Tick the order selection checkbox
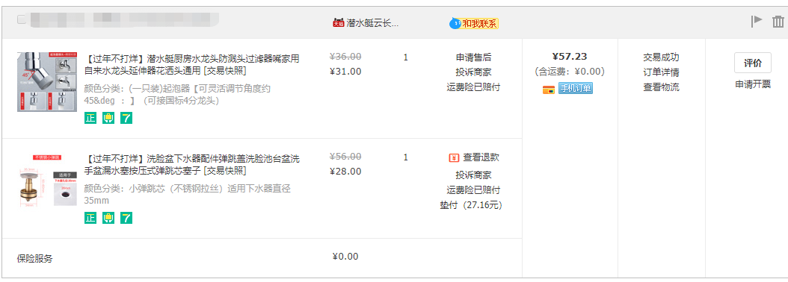 coord(22,19)
